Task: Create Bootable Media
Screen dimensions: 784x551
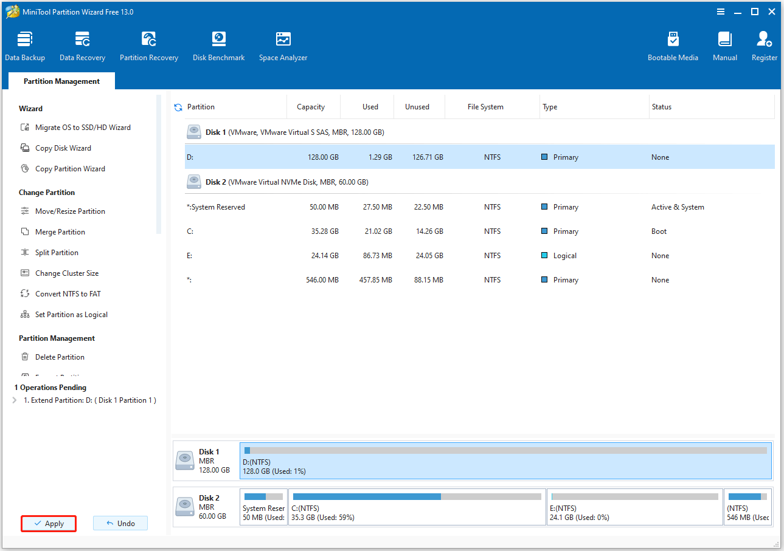Action: click(x=673, y=45)
